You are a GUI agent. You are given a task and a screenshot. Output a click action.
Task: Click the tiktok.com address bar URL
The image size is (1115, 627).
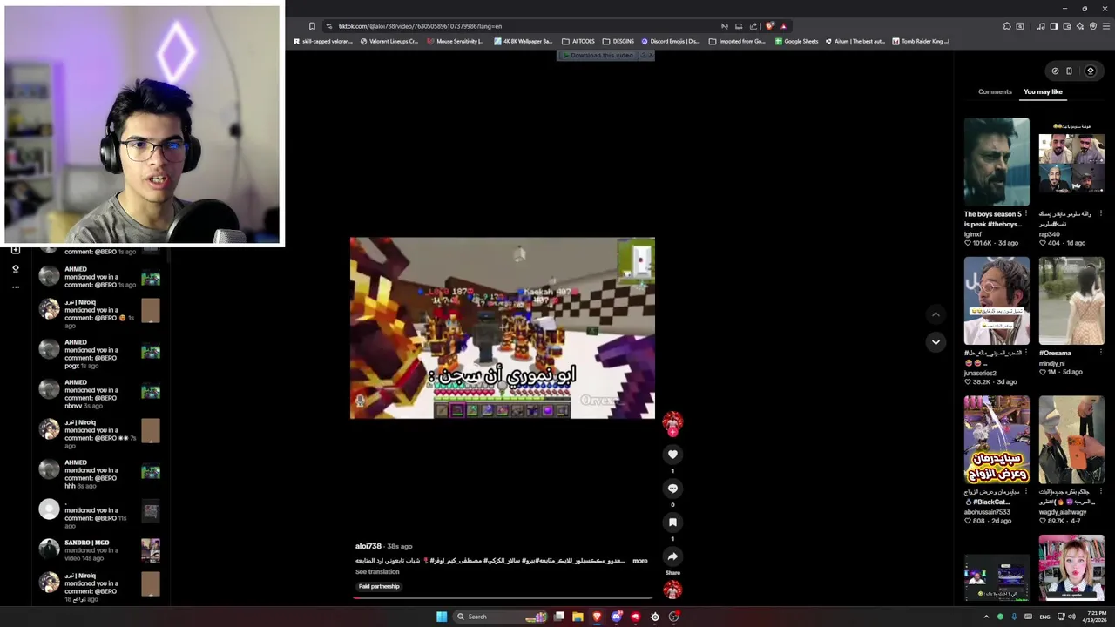(420, 26)
